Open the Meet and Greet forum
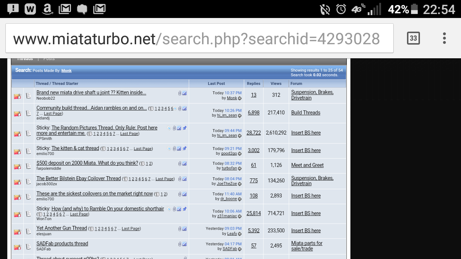Viewport: 461px width, 259px height. pos(308,165)
